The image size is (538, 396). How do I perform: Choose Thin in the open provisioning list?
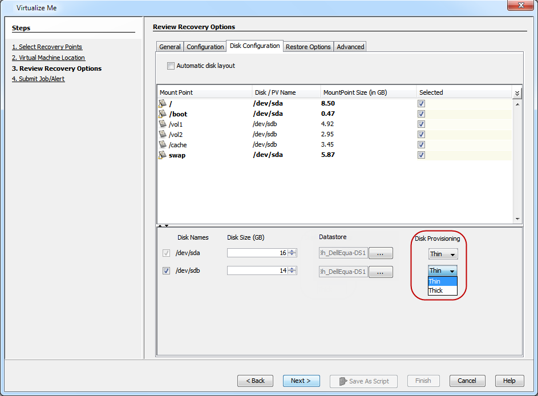(x=435, y=281)
